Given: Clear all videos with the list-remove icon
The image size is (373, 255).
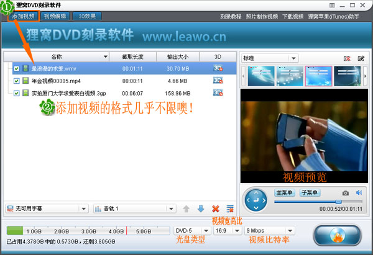Looking at the screenshot, I should (x=230, y=208).
